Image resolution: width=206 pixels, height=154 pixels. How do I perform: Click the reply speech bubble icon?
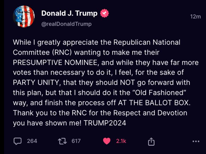[17, 141]
